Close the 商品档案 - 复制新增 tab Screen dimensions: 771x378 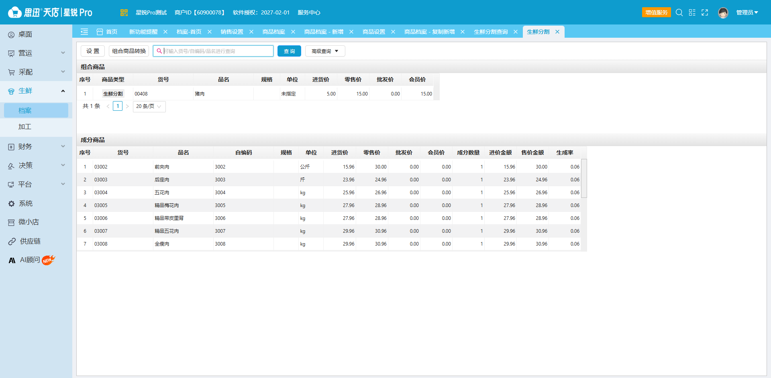463,32
